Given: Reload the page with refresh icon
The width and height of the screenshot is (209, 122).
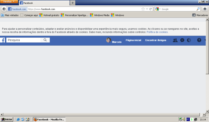Looking at the screenshot, I should tap(151, 9).
